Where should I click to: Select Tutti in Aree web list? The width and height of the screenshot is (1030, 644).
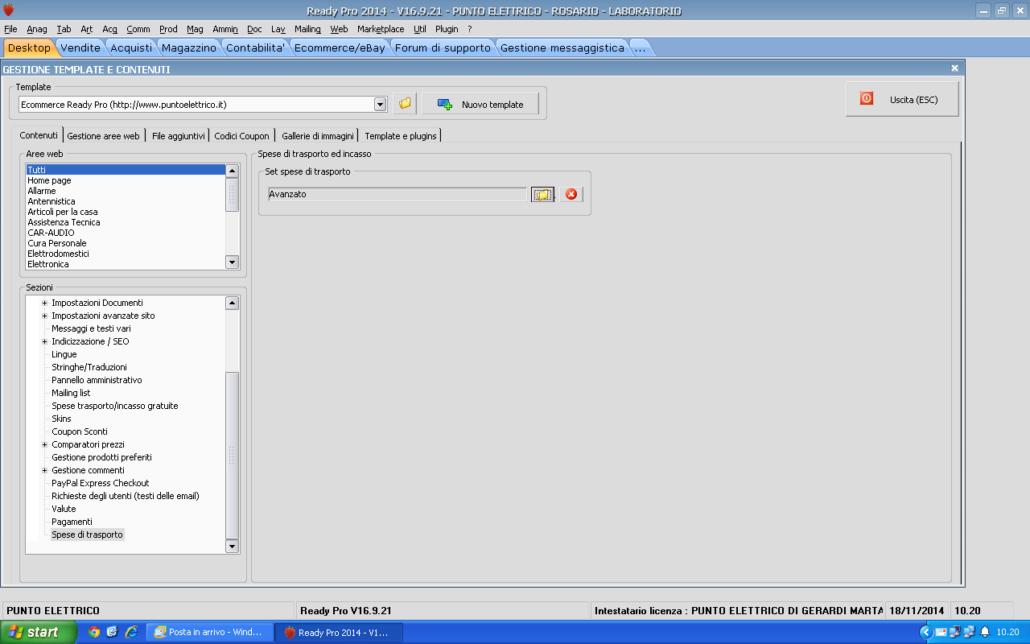(126, 170)
